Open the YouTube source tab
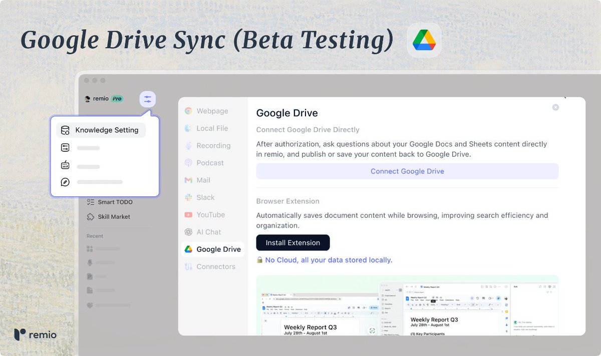 [x=212, y=215]
